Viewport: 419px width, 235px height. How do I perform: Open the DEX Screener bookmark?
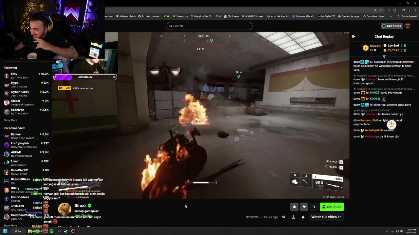(232, 16)
